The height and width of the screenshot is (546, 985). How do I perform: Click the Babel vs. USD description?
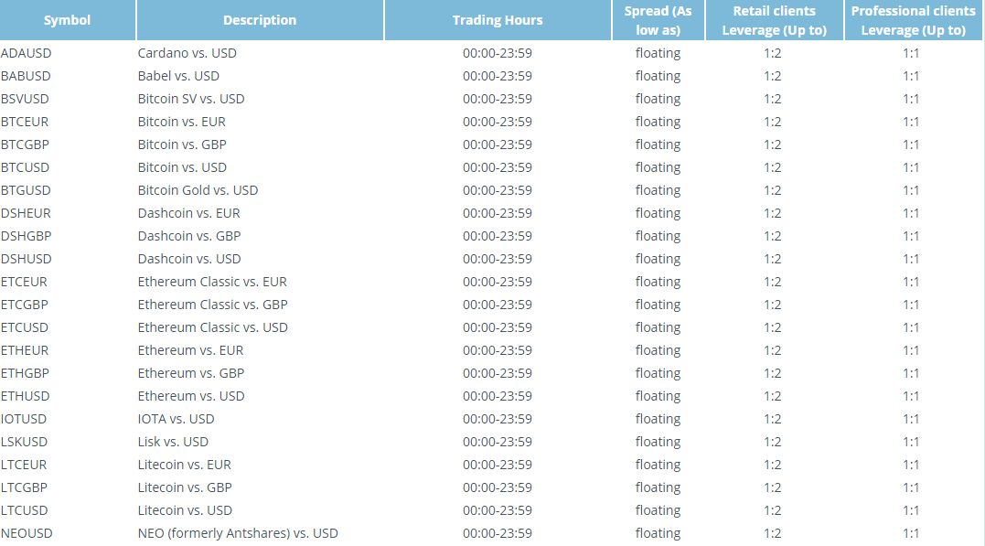coord(178,76)
